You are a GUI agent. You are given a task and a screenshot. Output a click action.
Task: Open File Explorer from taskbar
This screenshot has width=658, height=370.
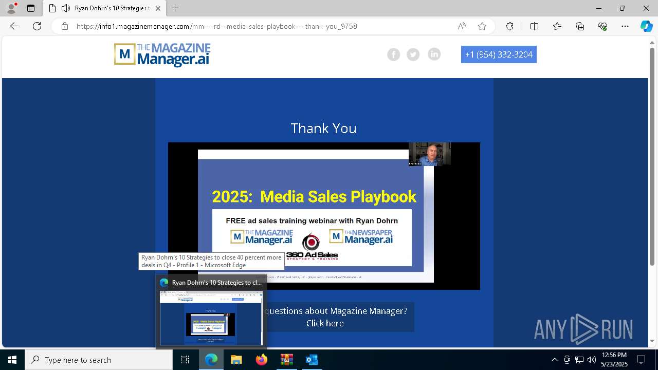pyautogui.click(x=236, y=360)
